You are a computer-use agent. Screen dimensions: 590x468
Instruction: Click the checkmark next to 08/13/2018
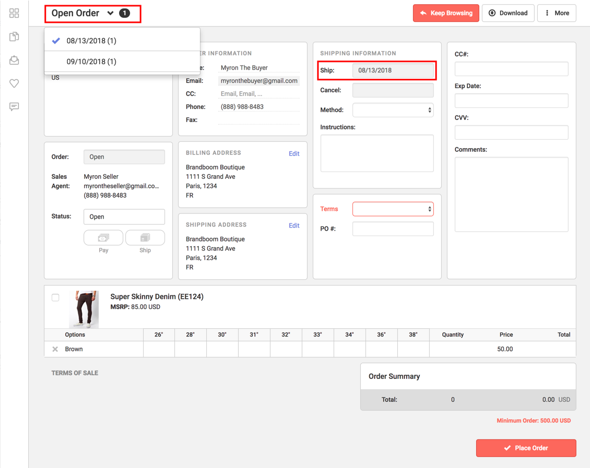pos(56,40)
